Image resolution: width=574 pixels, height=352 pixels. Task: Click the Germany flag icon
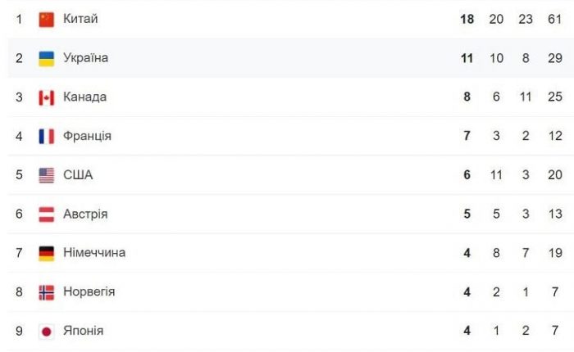[47, 253]
